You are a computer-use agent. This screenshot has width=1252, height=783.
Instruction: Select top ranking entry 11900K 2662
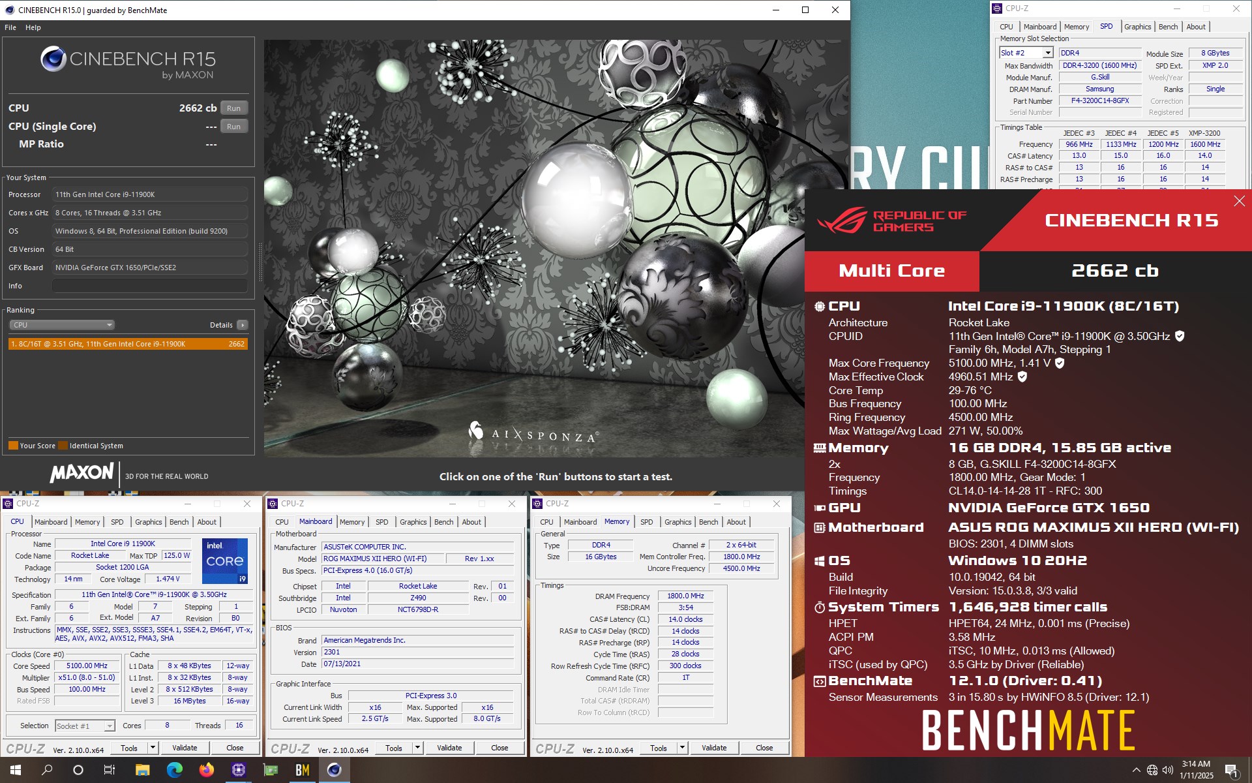click(x=128, y=344)
